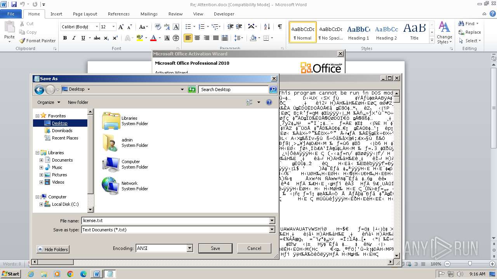Image resolution: width=497 pixels, height=279 pixels.
Task: Switch to the Insert tab
Action: coord(56,14)
